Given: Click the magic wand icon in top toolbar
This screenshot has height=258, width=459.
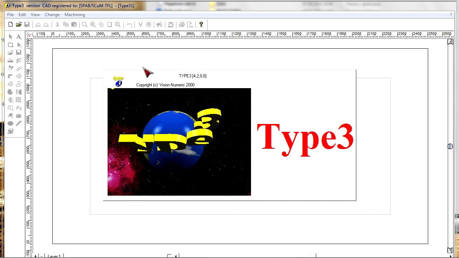Looking at the screenshot, I should [x=160, y=24].
